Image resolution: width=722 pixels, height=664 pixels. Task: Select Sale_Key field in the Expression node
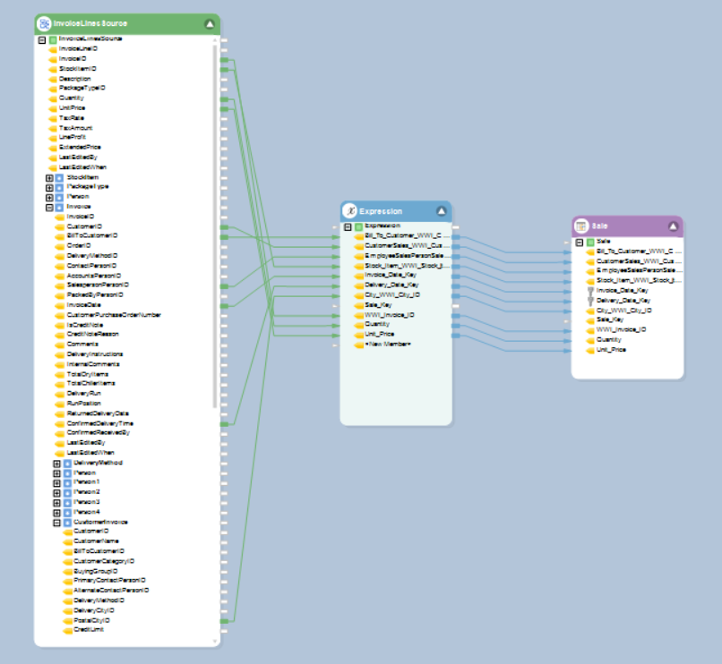379,305
